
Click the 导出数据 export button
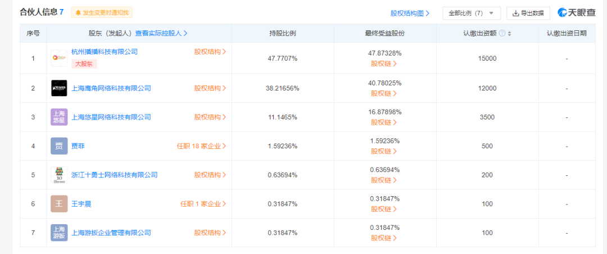point(528,13)
